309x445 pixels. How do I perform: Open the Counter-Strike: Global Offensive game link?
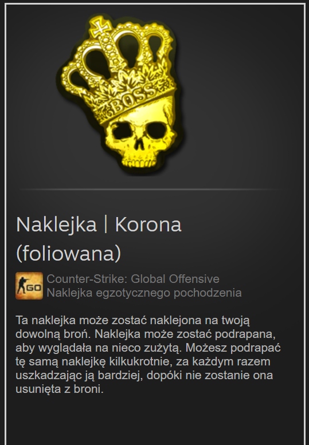(133, 279)
